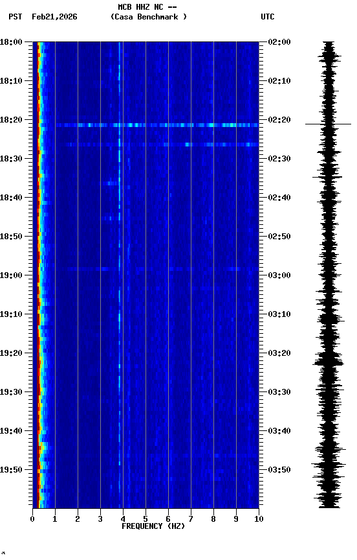Click the 03:40 UTC time label
Viewport: 357px width, 560px height.
tap(279, 431)
